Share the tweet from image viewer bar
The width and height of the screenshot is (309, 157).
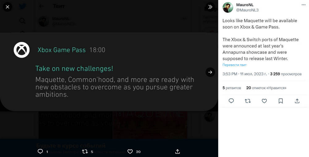click(177, 151)
